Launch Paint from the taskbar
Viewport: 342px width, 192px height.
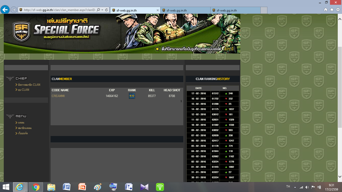pos(98,187)
